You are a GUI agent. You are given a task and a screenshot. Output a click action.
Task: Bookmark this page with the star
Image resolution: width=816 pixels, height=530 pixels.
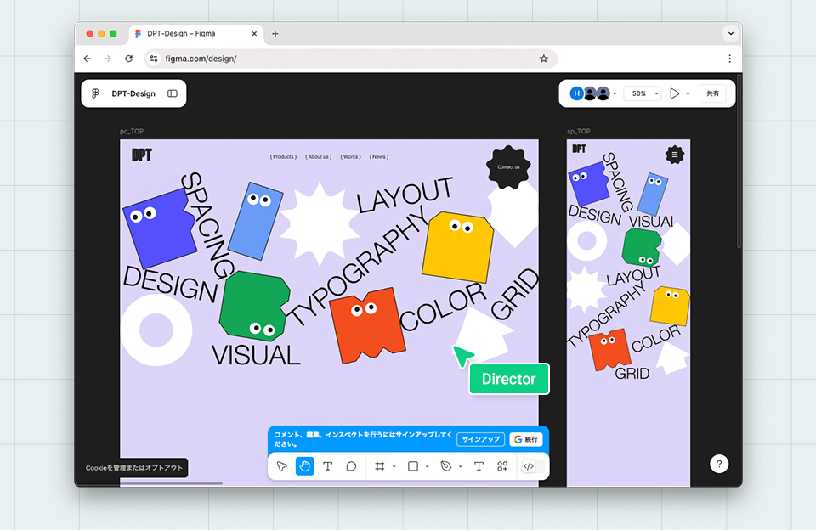click(x=544, y=59)
